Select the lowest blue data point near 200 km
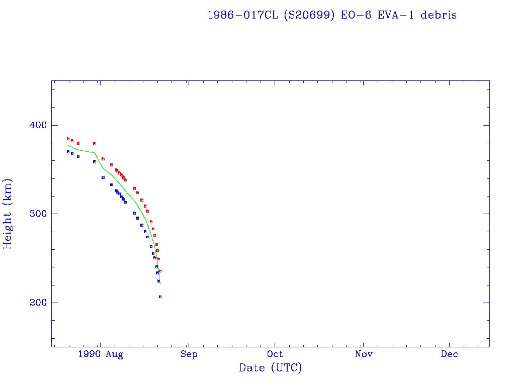The width and height of the screenshot is (515, 386). [160, 297]
